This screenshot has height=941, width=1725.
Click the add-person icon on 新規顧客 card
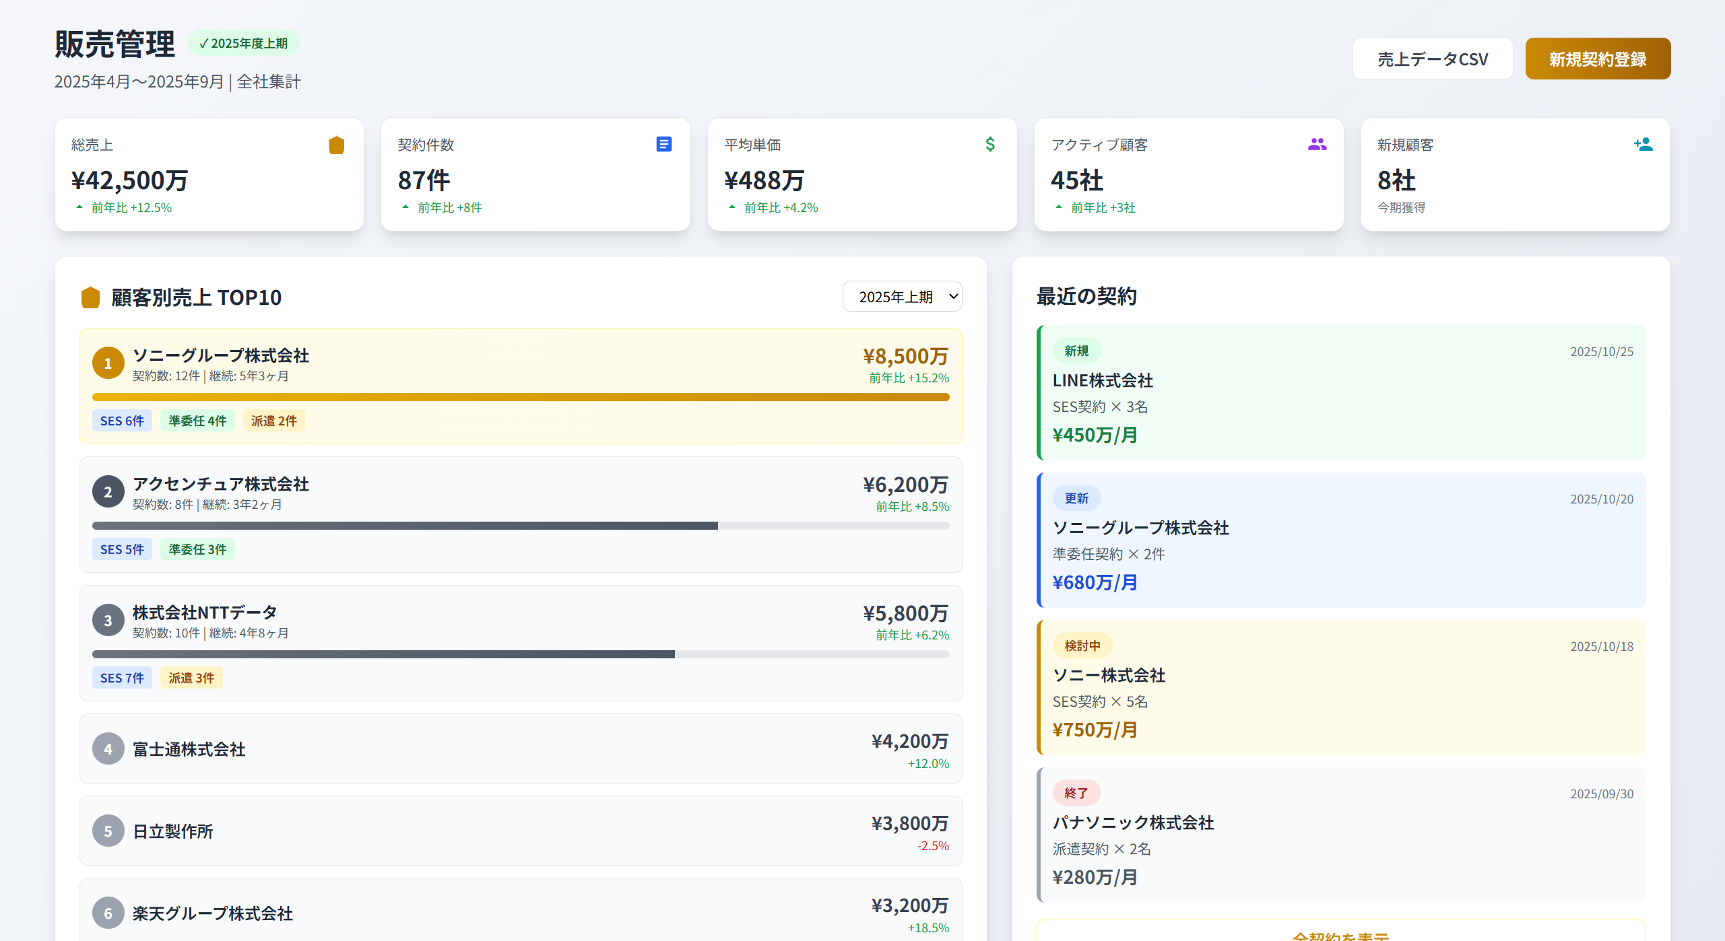coord(1643,144)
